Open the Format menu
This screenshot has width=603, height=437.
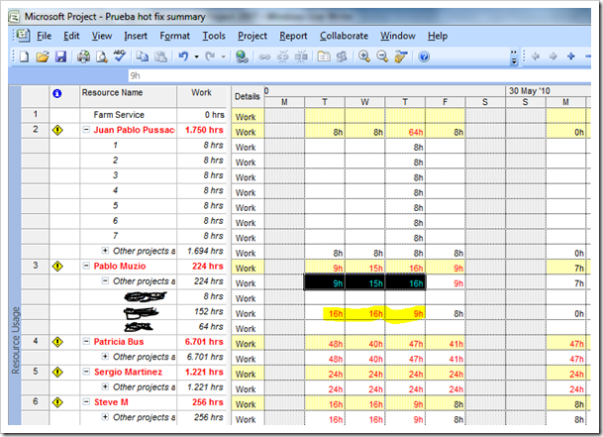point(174,36)
